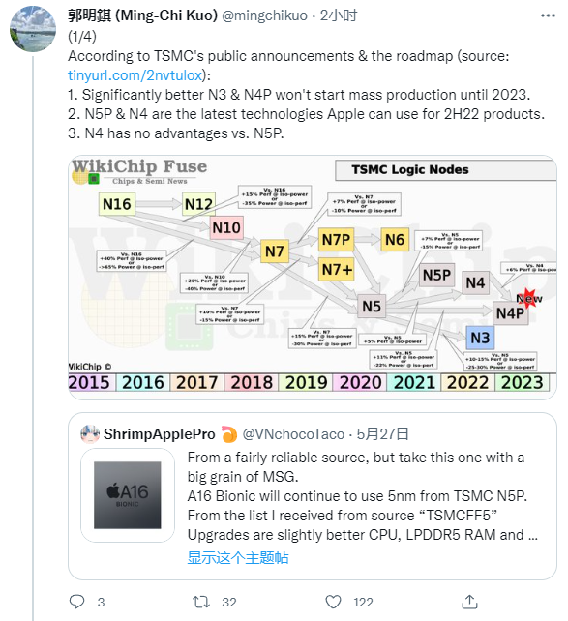Open the three-dot more options menu
Viewport: 568px width, 621px height.
[x=548, y=15]
